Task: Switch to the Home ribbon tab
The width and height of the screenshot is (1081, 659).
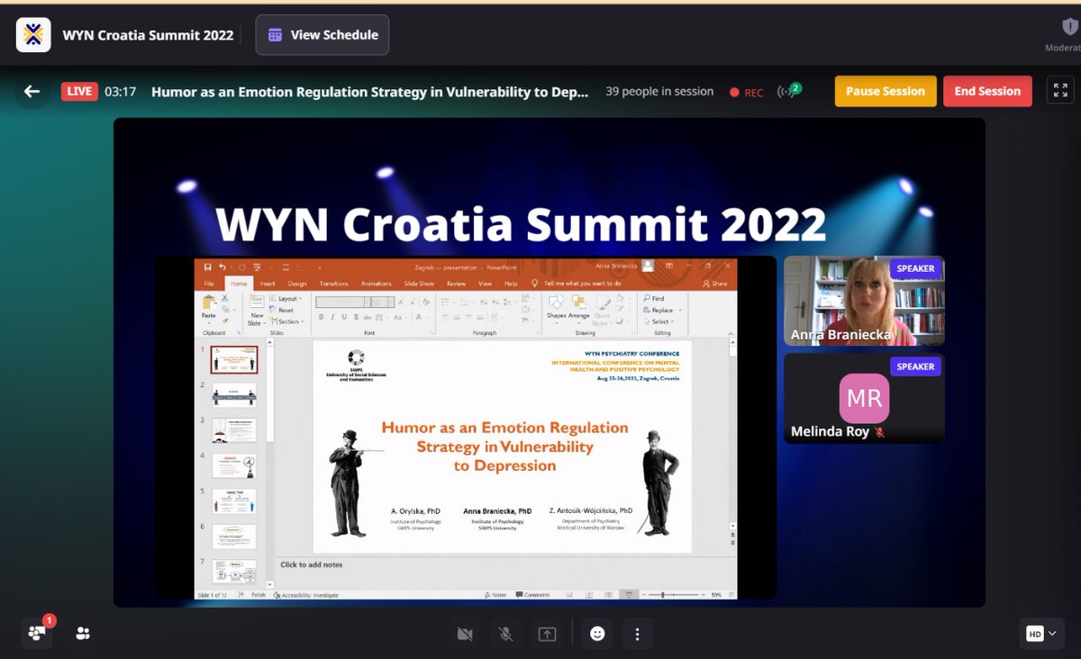Action: pyautogui.click(x=239, y=284)
